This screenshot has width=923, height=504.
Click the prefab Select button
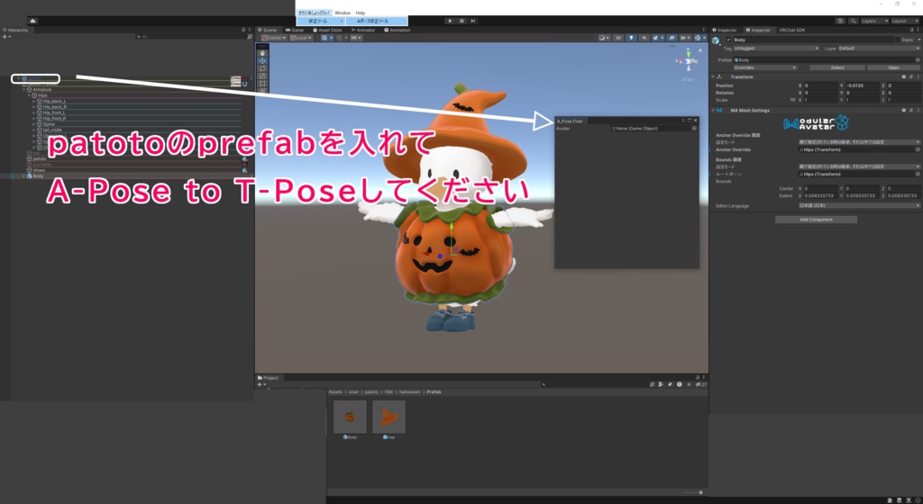(837, 67)
